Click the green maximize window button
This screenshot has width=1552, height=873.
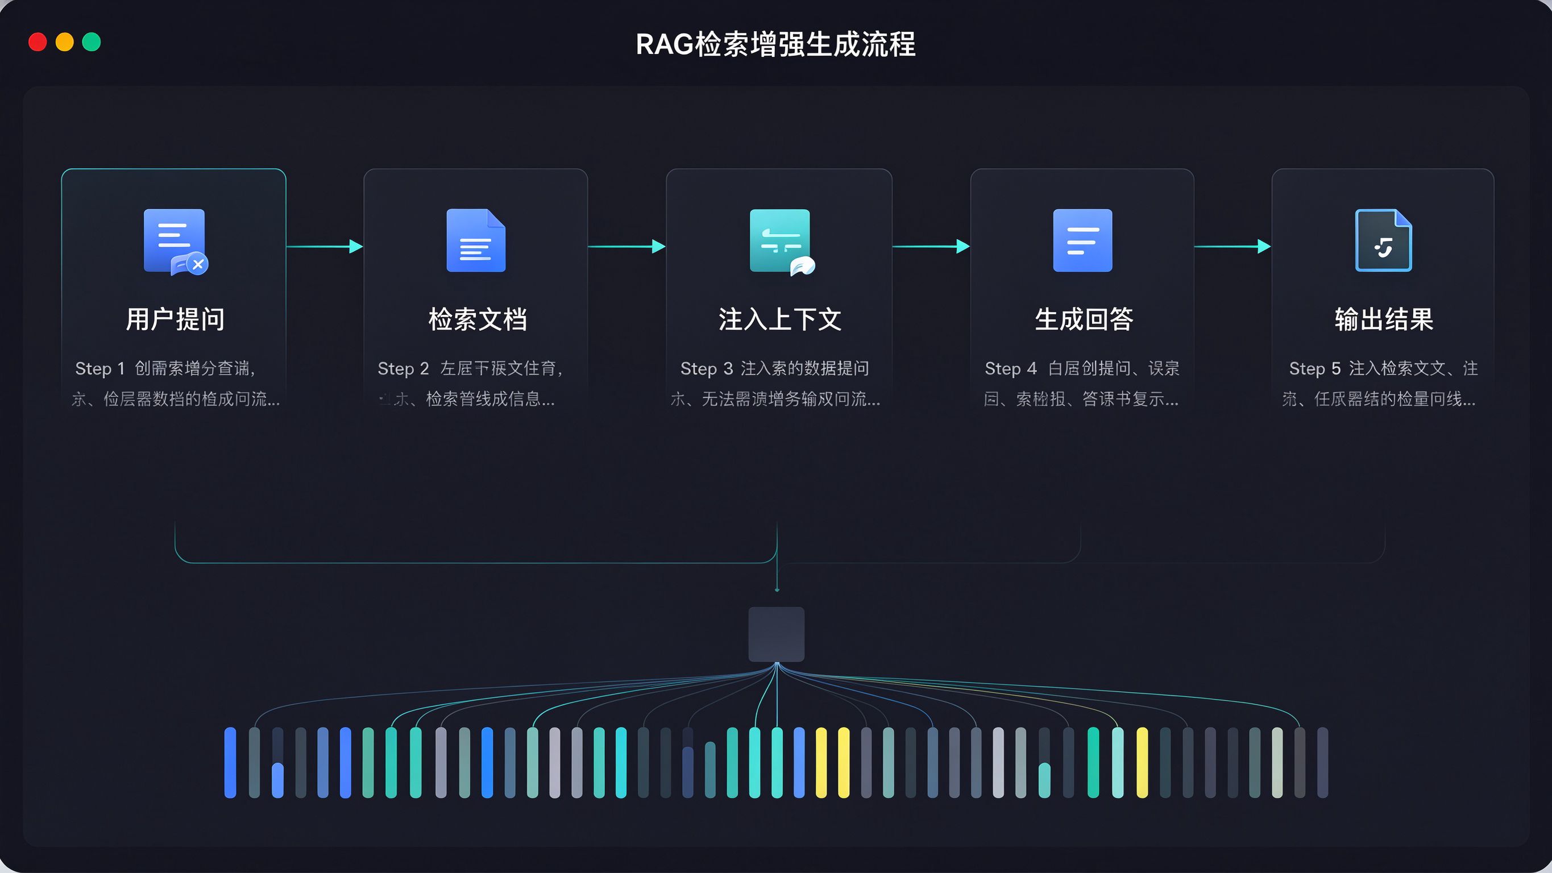pyautogui.click(x=92, y=42)
